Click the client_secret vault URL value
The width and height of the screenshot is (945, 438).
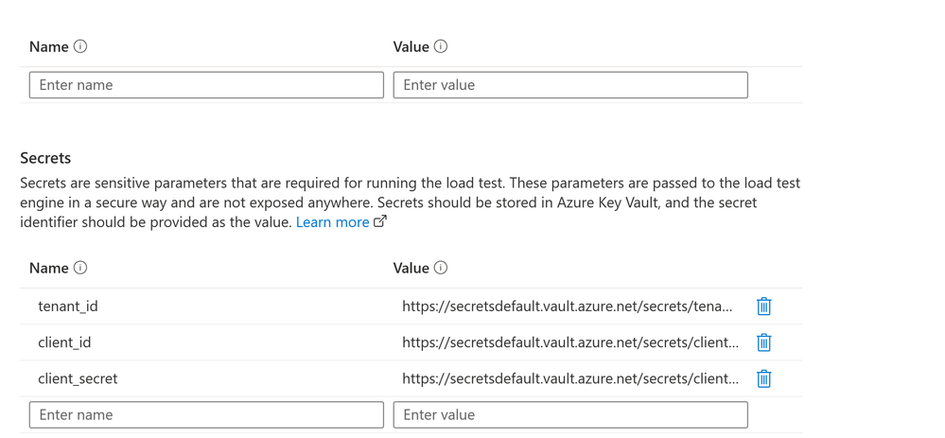coord(569,378)
